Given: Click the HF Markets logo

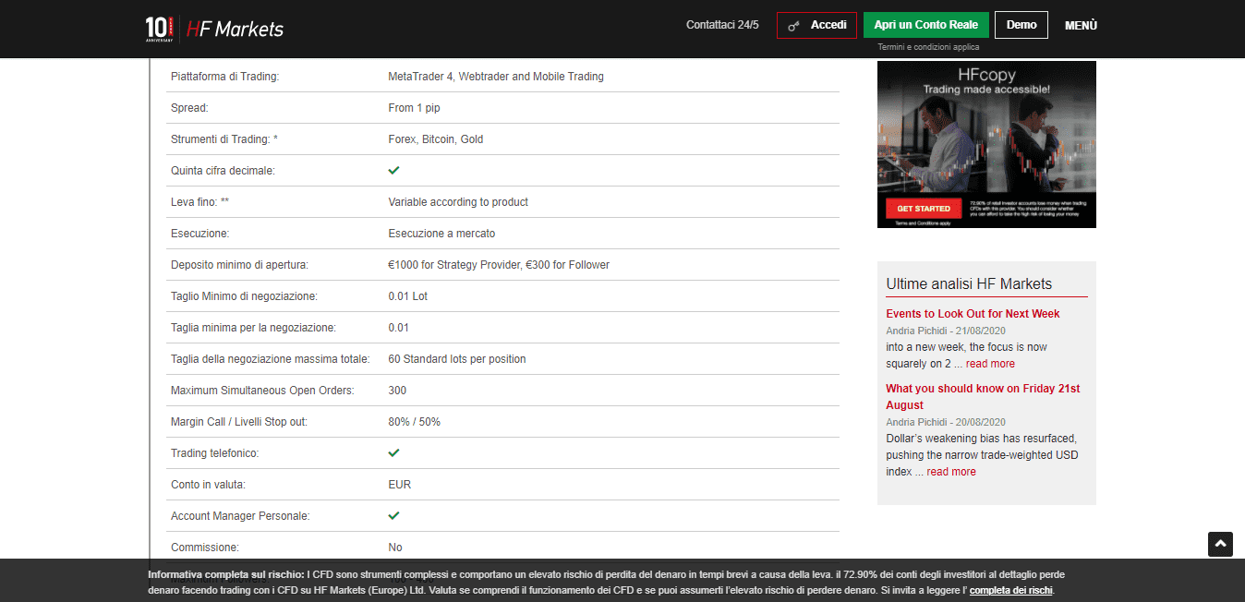Looking at the screenshot, I should (x=235, y=29).
